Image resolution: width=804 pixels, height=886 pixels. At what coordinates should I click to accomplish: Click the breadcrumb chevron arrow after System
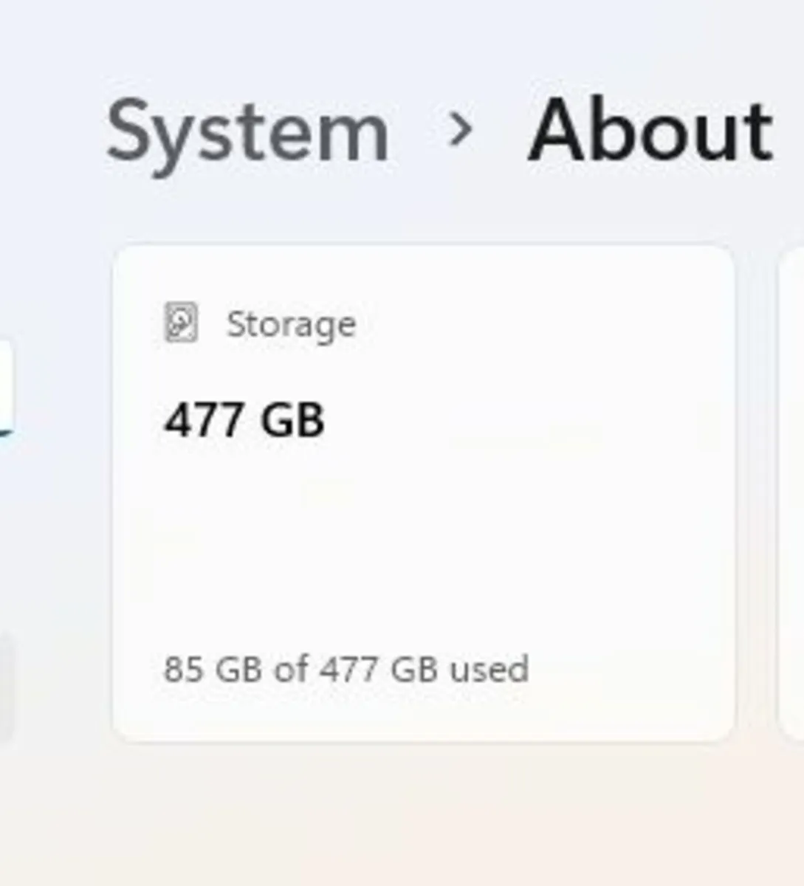tap(459, 130)
